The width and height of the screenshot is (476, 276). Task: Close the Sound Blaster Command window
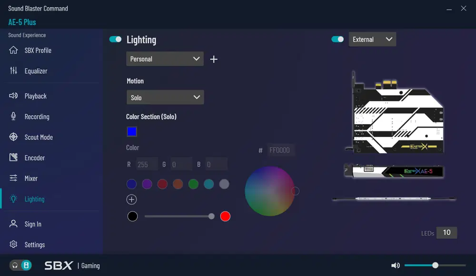[x=464, y=9]
